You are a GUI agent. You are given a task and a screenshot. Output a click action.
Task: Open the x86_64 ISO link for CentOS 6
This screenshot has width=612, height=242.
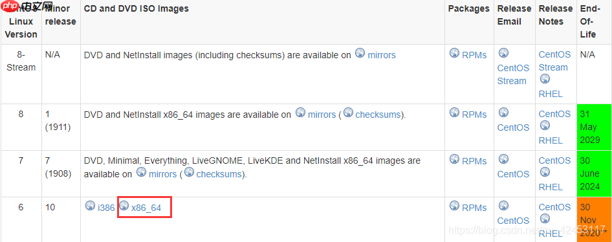point(146,208)
